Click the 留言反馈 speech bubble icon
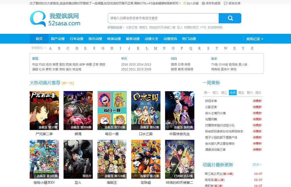The image size is (291, 187). pos(226,3)
